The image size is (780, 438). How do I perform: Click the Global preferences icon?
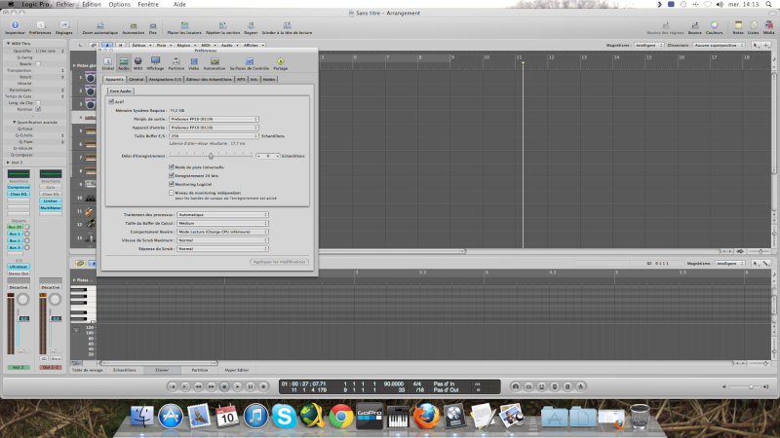(108, 62)
